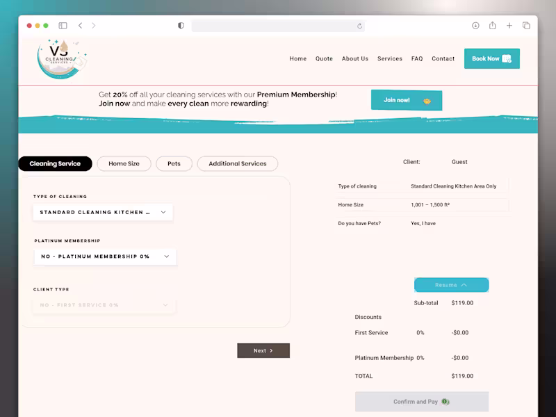The width and height of the screenshot is (556, 417).
Task: Click the Next button
Action: point(263,350)
